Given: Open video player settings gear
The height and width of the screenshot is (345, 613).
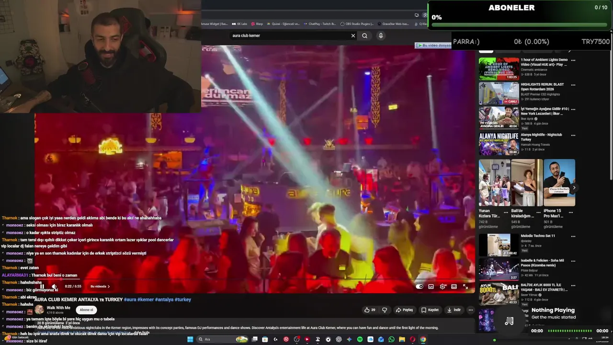Looking at the screenshot, I should pyautogui.click(x=443, y=287).
